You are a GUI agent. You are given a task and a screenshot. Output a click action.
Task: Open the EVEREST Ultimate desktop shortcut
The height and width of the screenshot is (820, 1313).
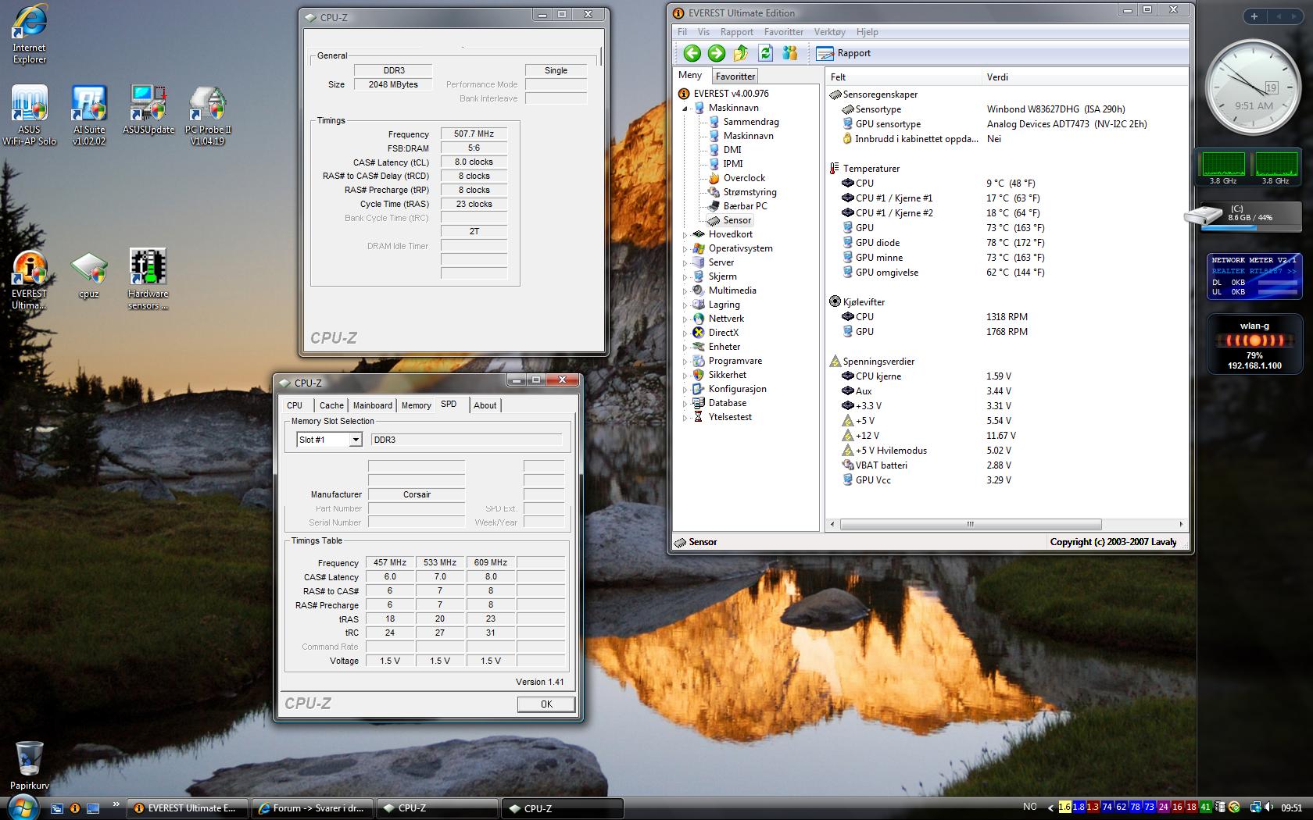coord(29,280)
